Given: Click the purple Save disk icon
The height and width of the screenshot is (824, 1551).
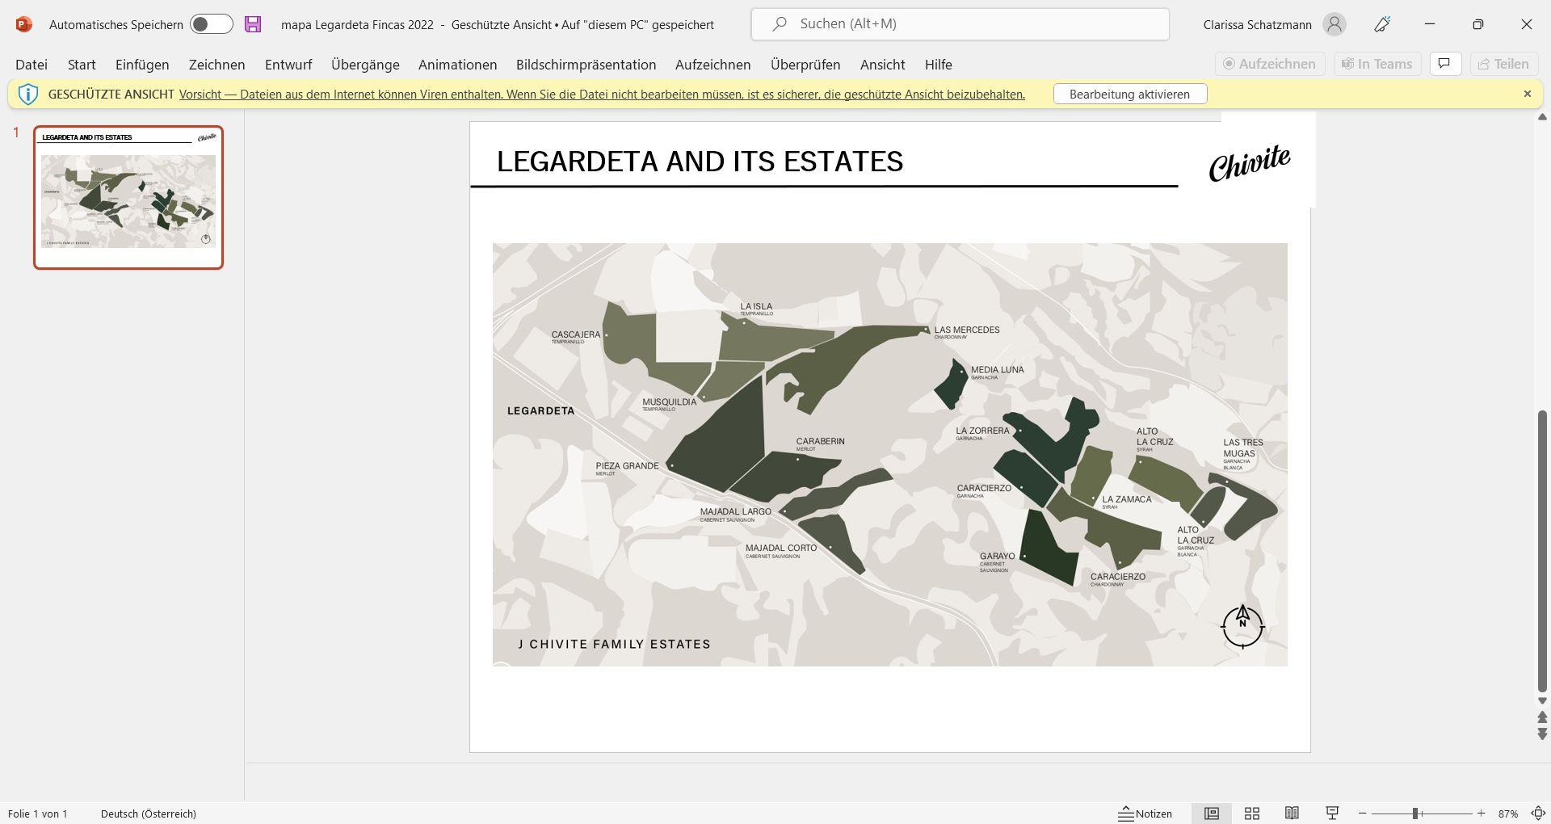Looking at the screenshot, I should coord(253,24).
